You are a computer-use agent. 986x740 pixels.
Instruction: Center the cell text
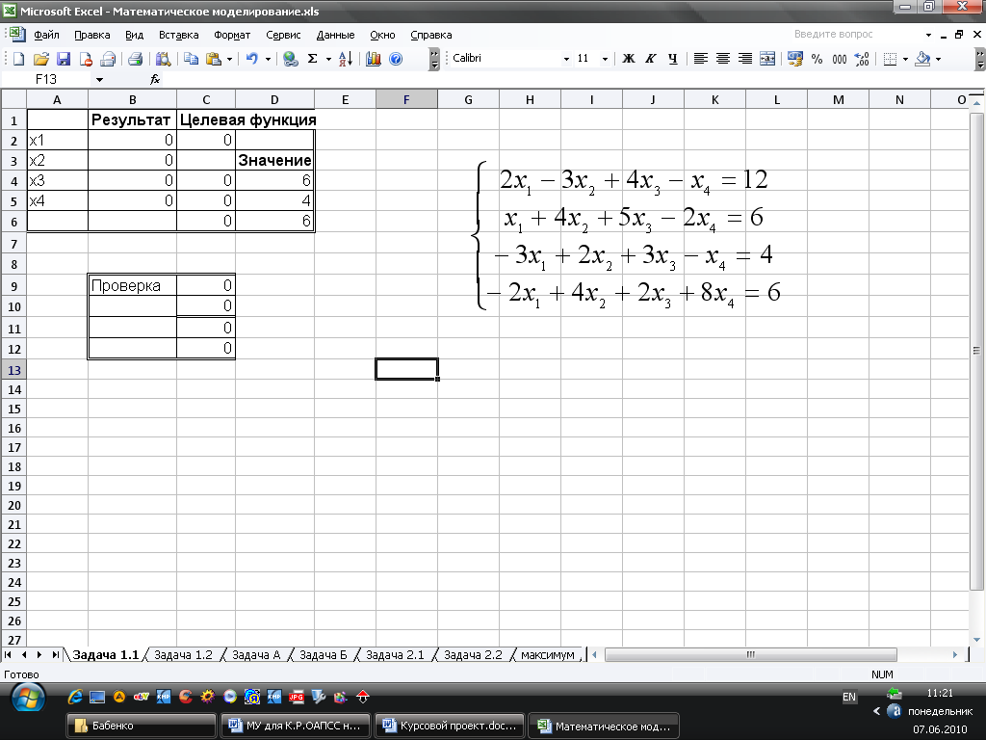coord(723,59)
